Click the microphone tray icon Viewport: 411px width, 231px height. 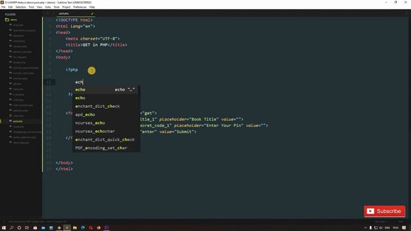[371, 228]
